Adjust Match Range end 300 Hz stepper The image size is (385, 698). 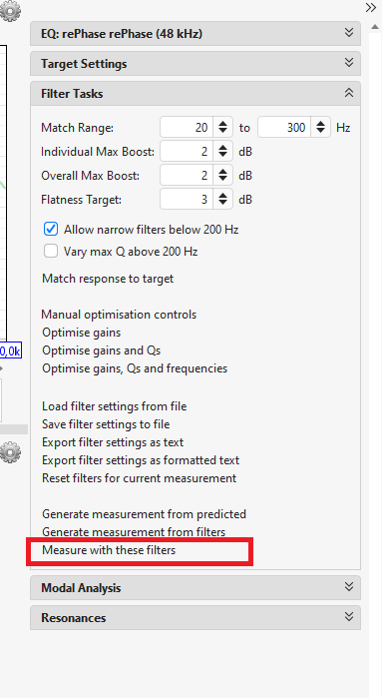point(320,127)
